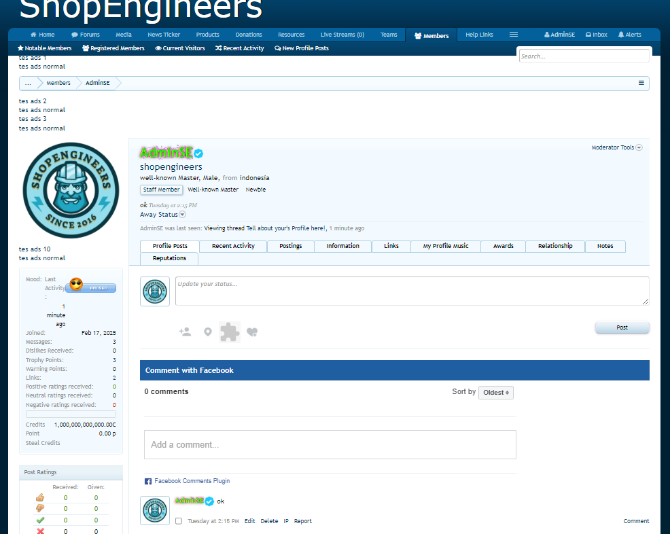Open Alerts bell in the navigation bar
The image size is (670, 534).
coord(629,35)
